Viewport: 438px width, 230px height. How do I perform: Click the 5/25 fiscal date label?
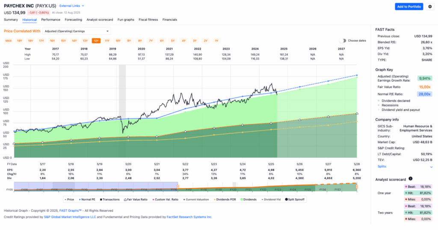pos(271,164)
